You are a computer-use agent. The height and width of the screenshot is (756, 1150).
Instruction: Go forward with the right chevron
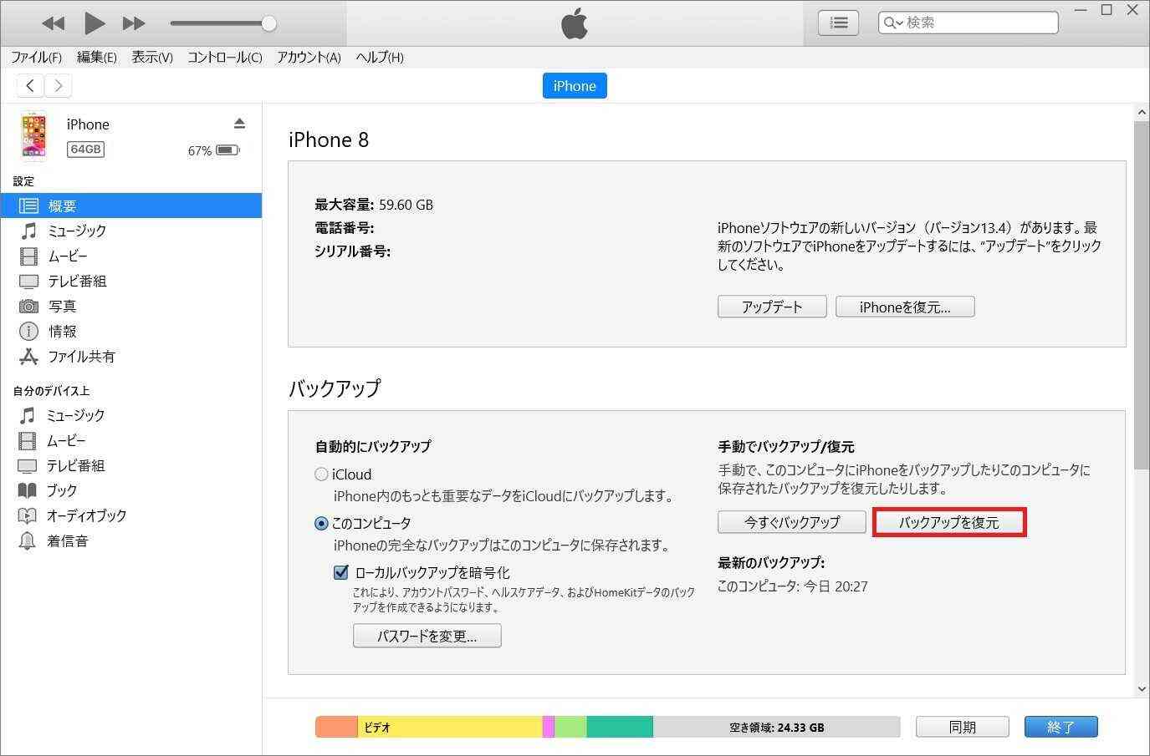[58, 85]
